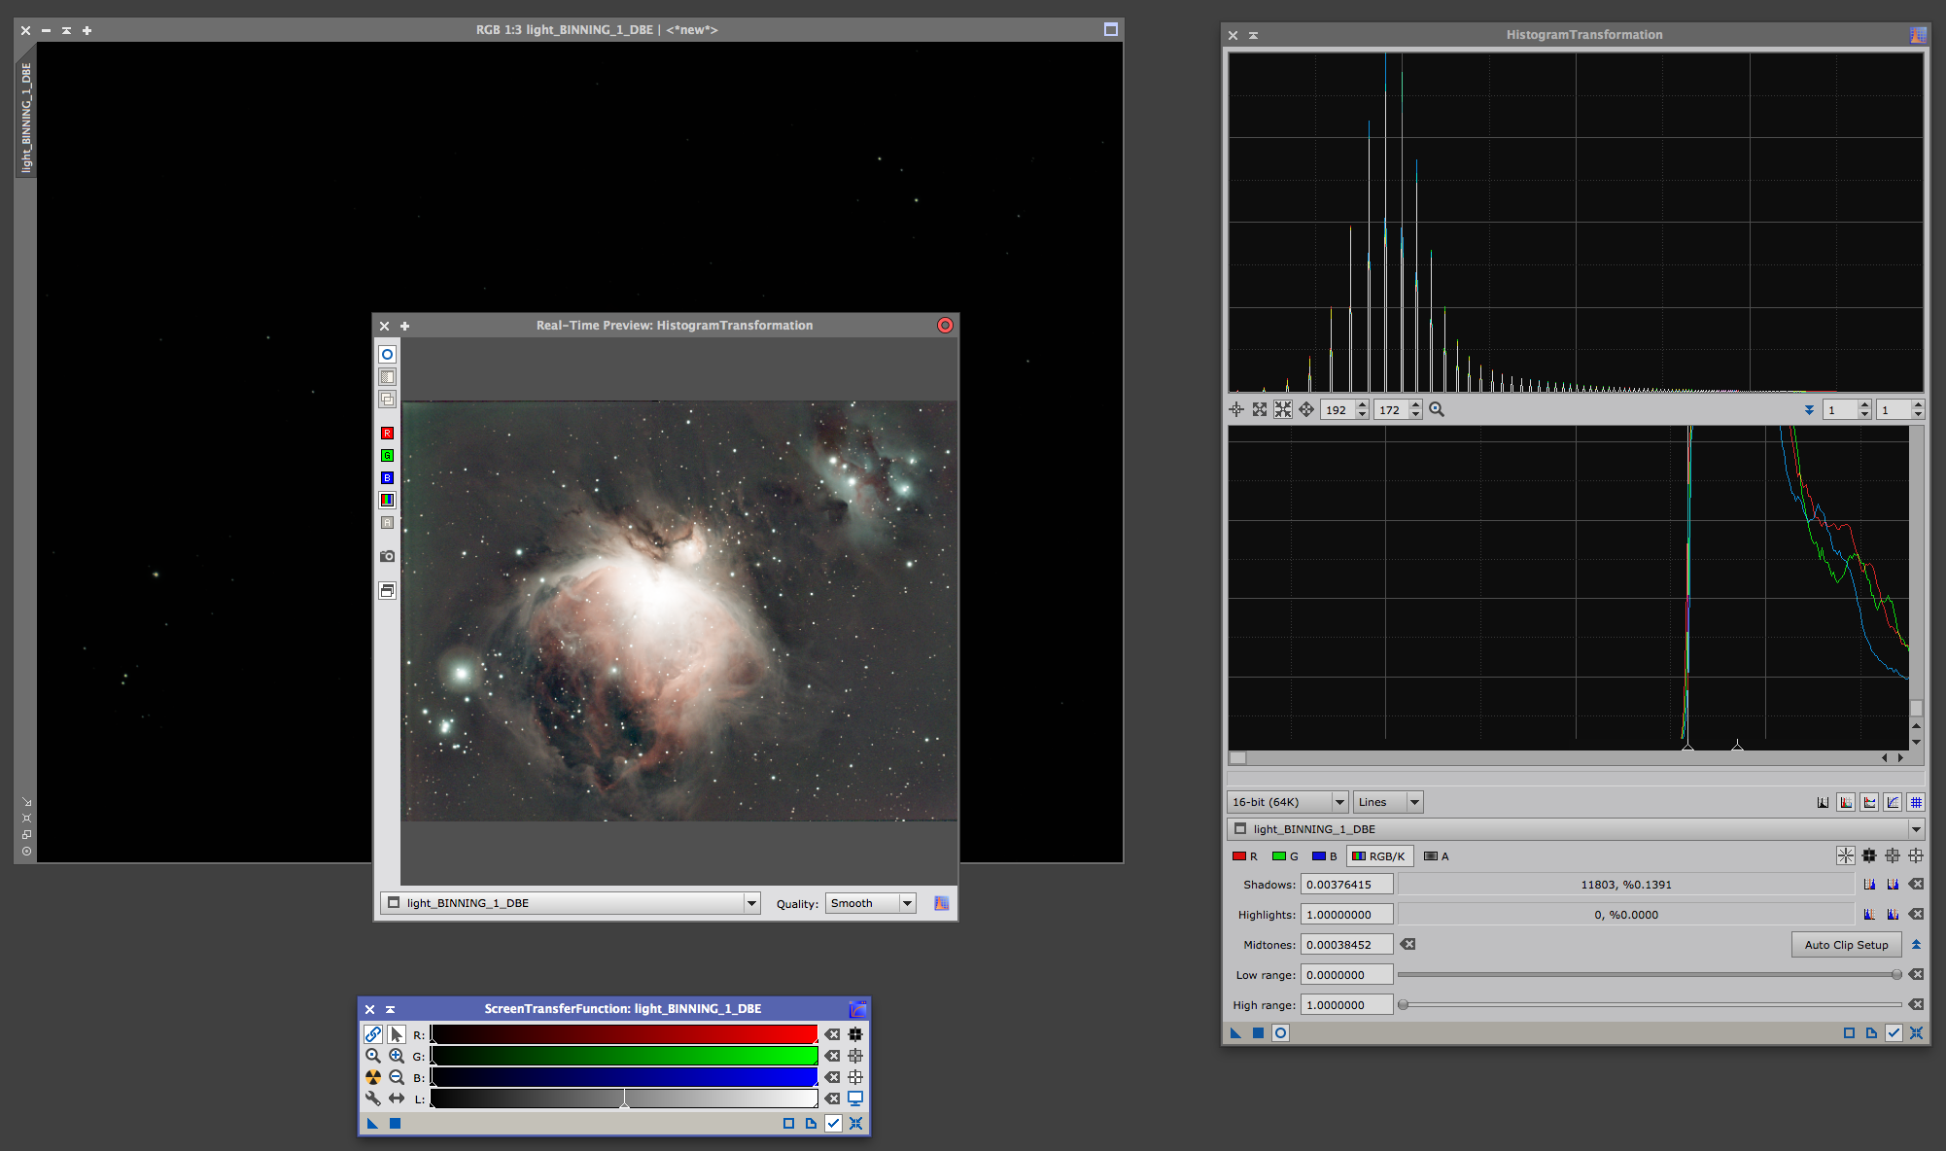The image size is (1946, 1151).
Task: Click the camera snapshot icon in preview
Action: 387,556
